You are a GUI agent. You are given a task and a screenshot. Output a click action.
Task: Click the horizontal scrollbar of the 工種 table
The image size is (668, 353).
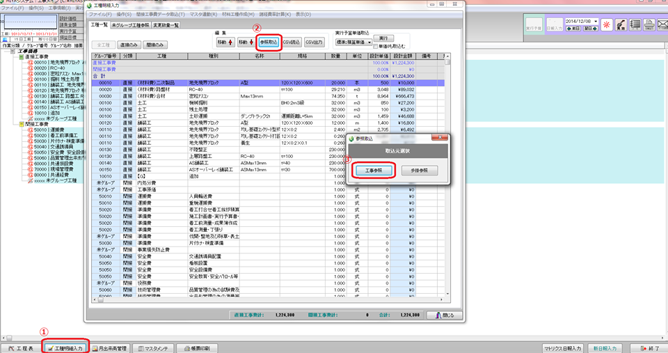coord(269,300)
